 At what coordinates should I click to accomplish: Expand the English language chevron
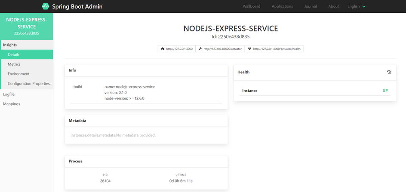pos(364,6)
